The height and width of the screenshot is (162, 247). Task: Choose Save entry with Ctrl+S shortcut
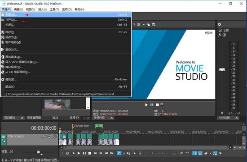tap(66, 32)
